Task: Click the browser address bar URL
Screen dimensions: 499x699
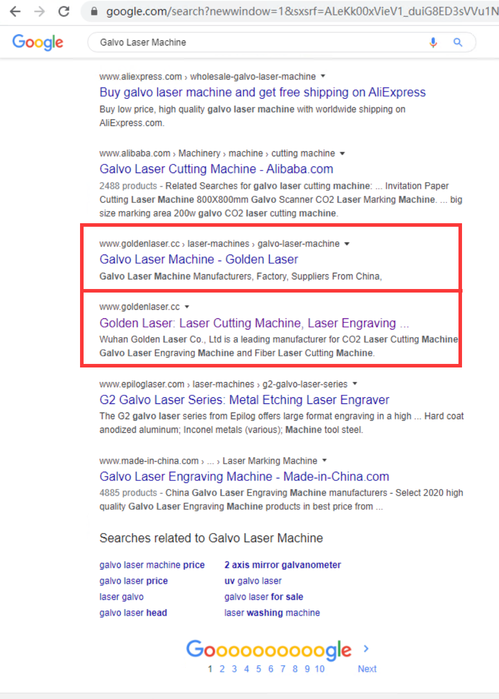Action: (299, 11)
